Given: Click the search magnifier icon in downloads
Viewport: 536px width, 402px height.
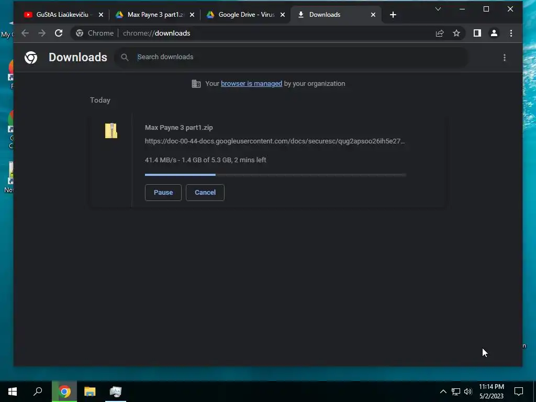Looking at the screenshot, I should point(125,58).
